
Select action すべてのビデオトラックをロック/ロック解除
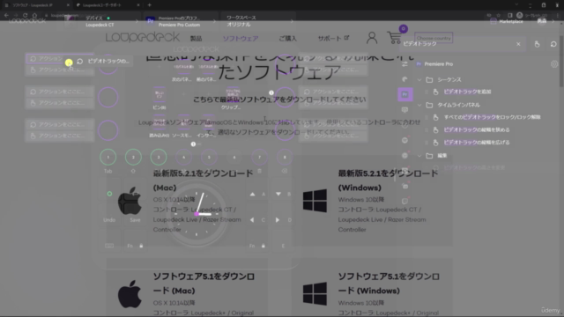pyautogui.click(x=492, y=117)
